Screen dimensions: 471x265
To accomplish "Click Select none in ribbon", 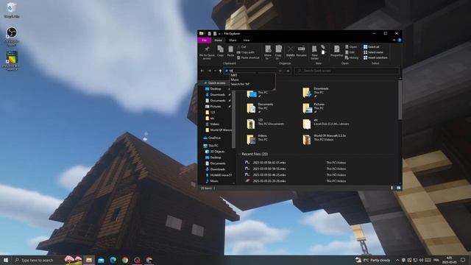I will pos(373,52).
